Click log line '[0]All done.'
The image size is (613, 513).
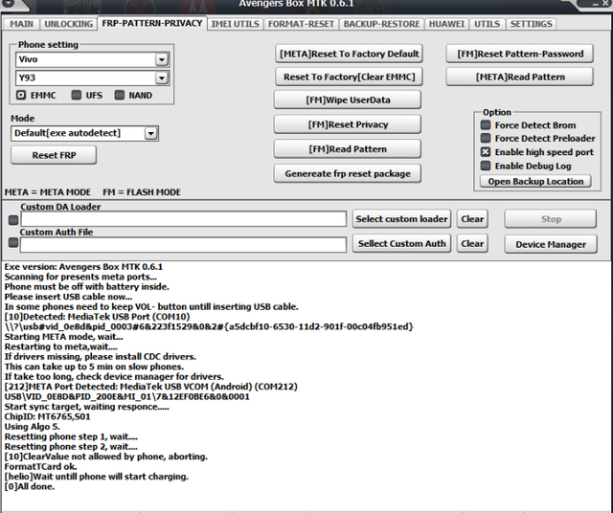click(30, 486)
